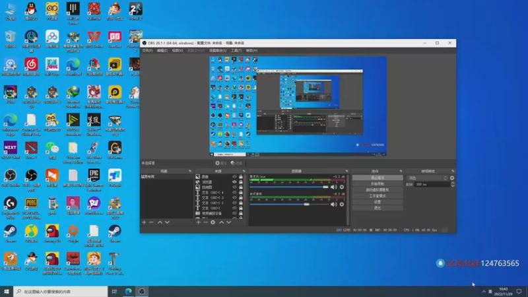This screenshot has width=528, height=297.
Task: Open transition properties gear icon
Action: click(452, 178)
